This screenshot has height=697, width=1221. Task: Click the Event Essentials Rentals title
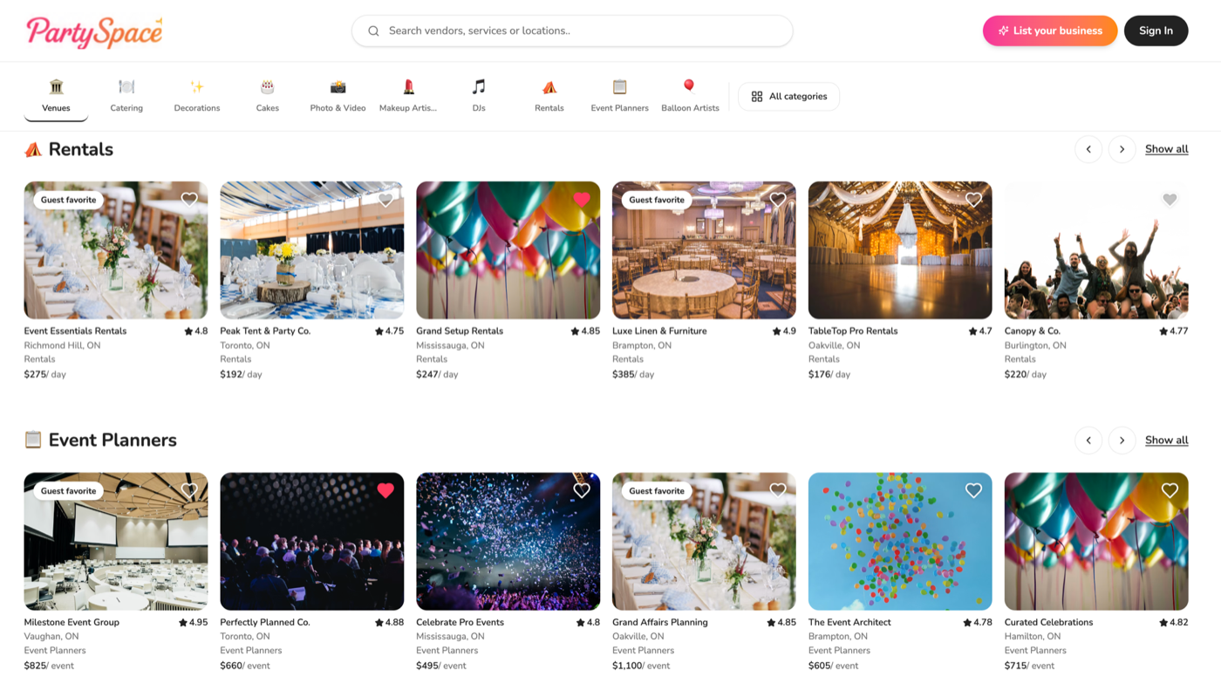coord(75,331)
